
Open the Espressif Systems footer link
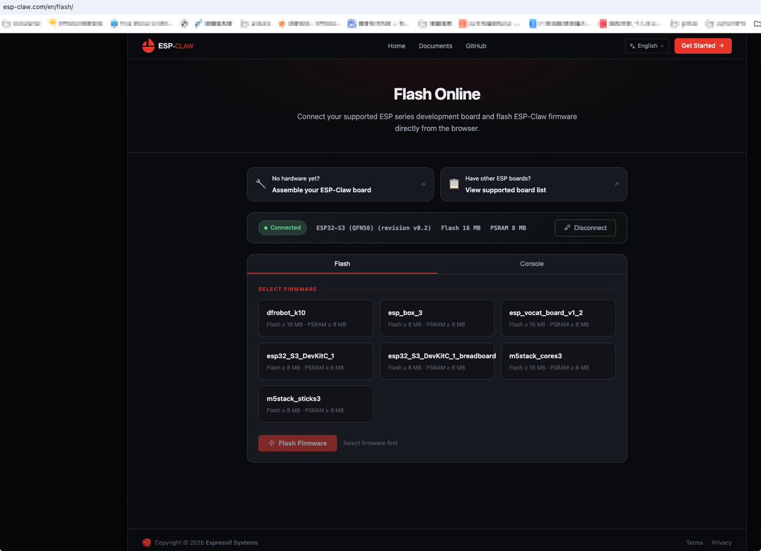pyautogui.click(x=230, y=543)
